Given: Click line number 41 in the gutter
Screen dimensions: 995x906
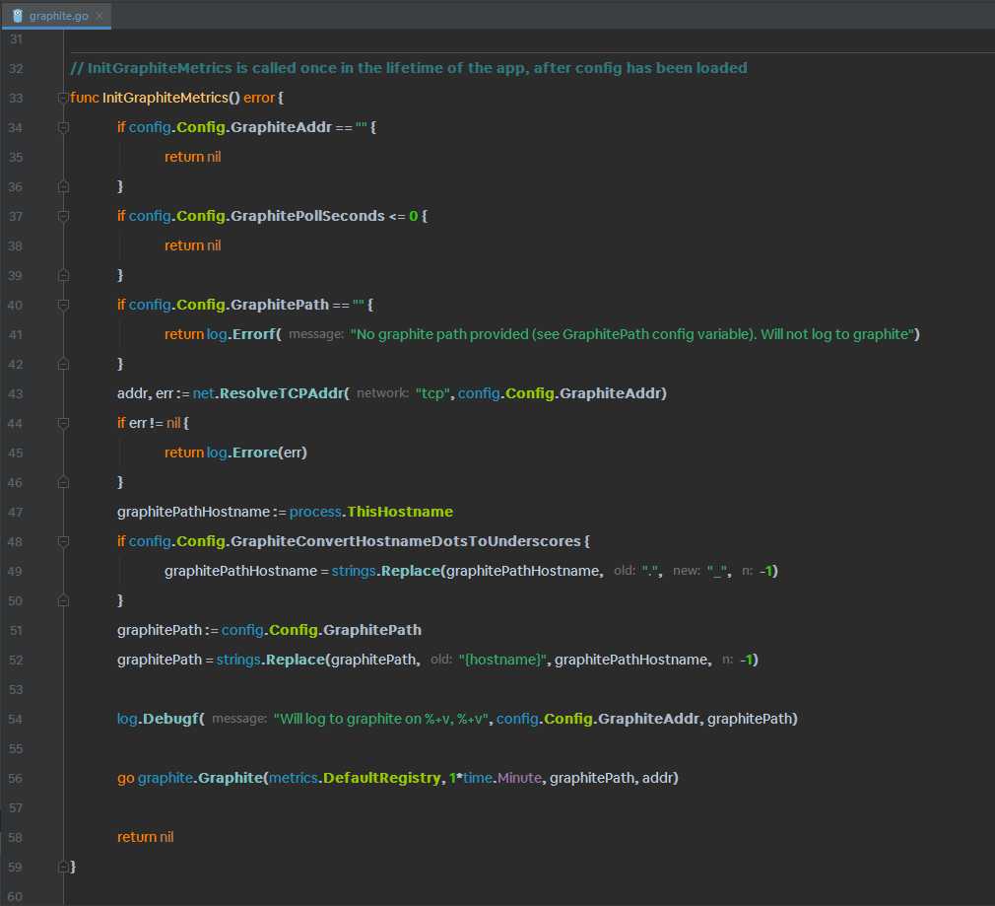Looking at the screenshot, I should (15, 334).
